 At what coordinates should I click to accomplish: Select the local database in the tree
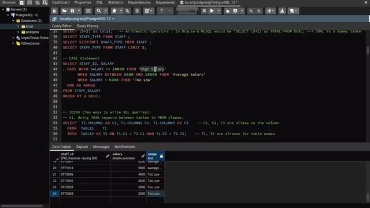coord(29,27)
